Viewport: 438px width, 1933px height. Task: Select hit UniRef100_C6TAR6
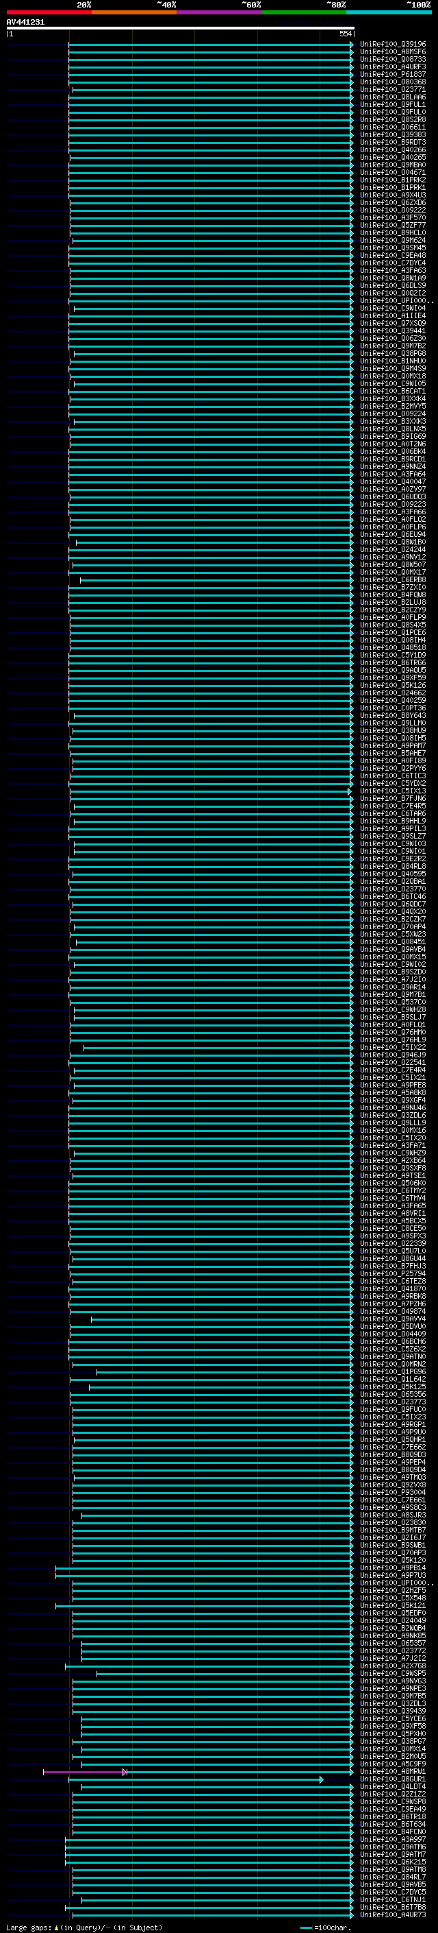click(393, 813)
